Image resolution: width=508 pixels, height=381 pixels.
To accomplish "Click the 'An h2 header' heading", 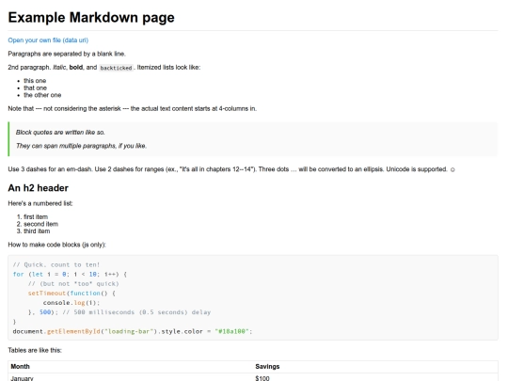I will (39, 188).
